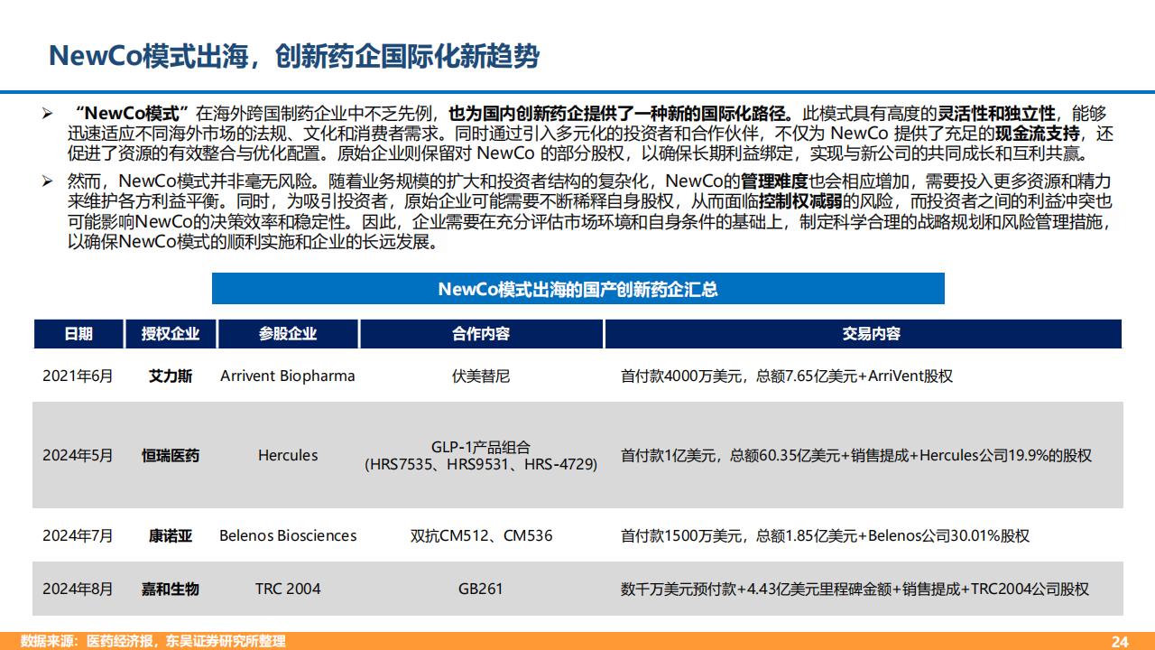
Task: Select the cell 'Hercules'
Action: [x=288, y=455]
